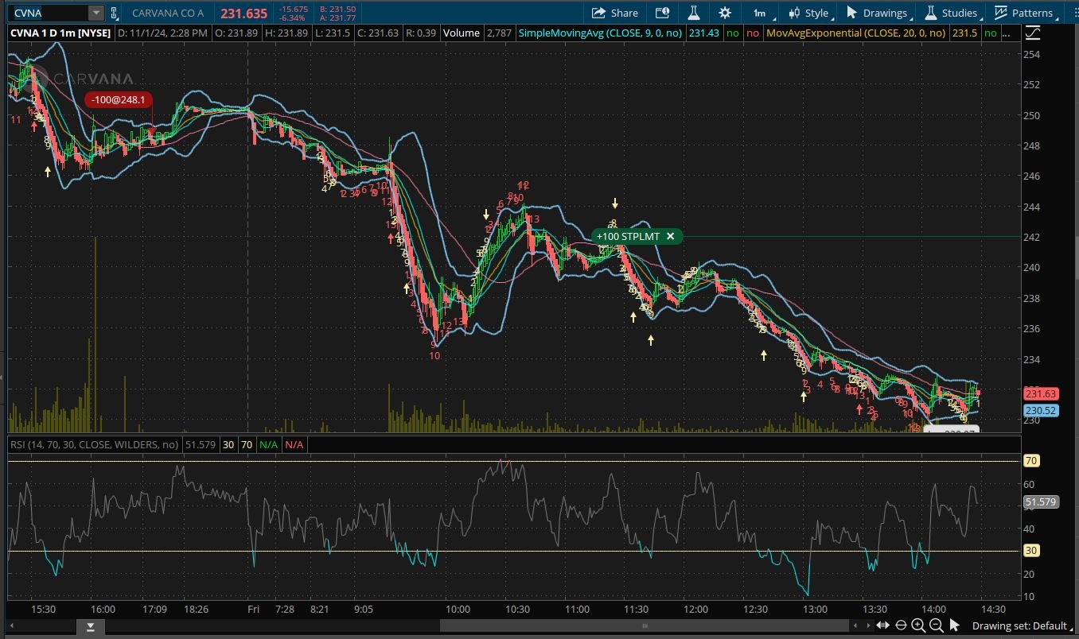Click the red 231.63 price axis label
Image resolution: width=1079 pixels, height=639 pixels.
(1040, 393)
